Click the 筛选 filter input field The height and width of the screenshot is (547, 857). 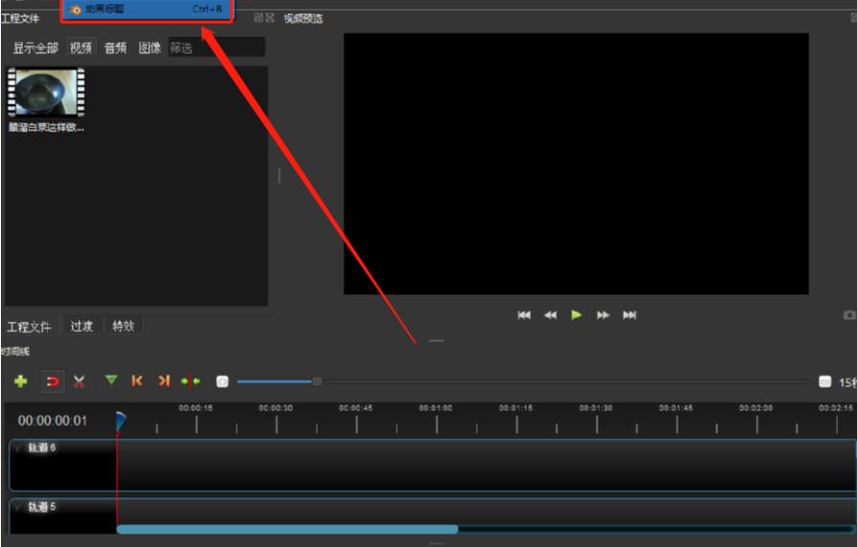point(216,48)
